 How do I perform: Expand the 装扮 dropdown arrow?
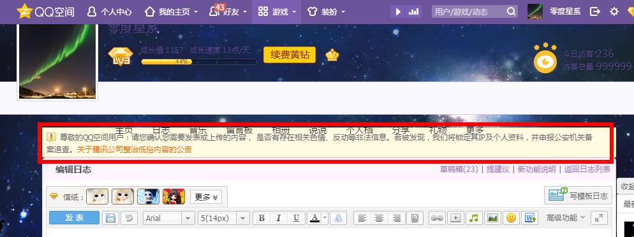coord(343,12)
